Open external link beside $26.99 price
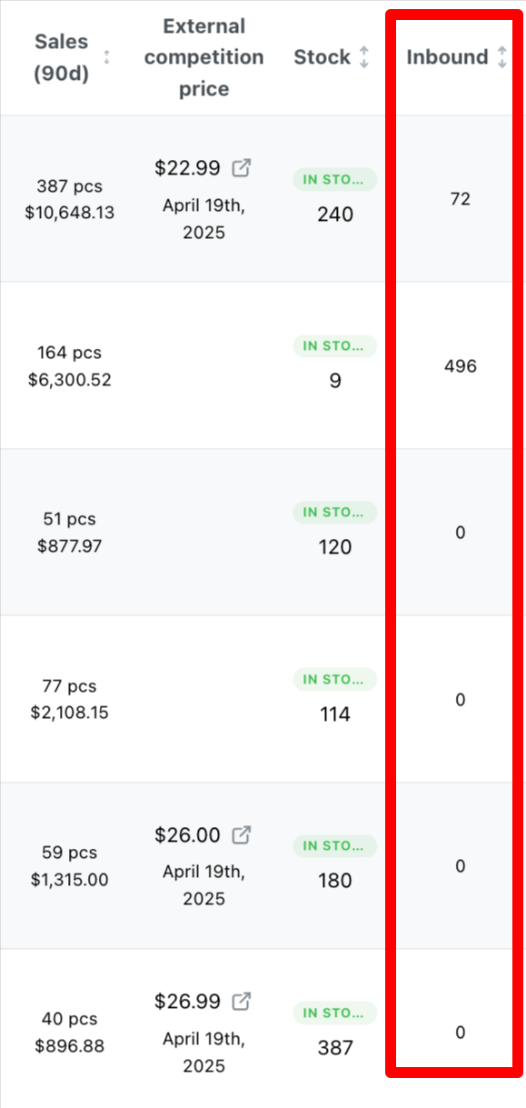 coord(242,1002)
